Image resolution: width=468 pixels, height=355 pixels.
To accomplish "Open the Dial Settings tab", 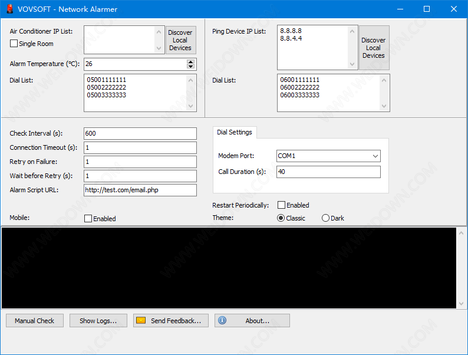I will 235,132.
